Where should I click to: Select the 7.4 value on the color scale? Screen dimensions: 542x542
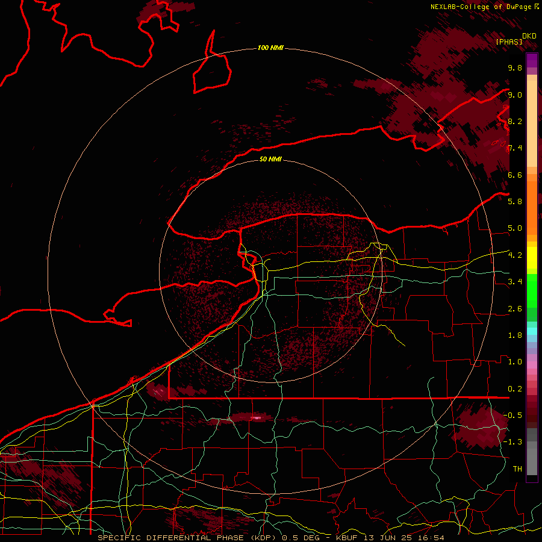[515, 148]
